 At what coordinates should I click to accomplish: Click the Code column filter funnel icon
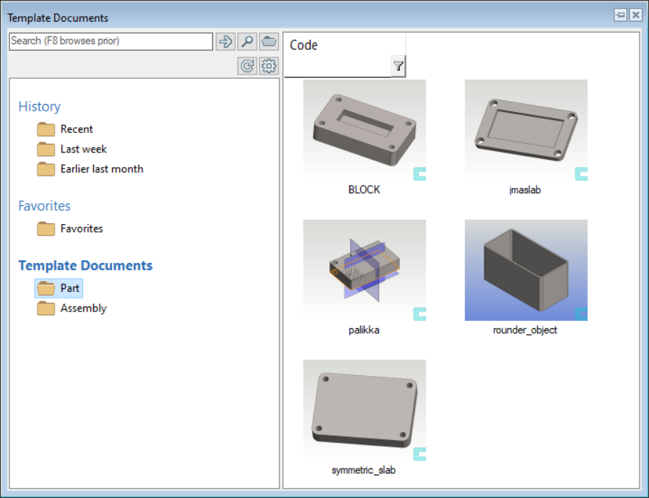[x=398, y=67]
